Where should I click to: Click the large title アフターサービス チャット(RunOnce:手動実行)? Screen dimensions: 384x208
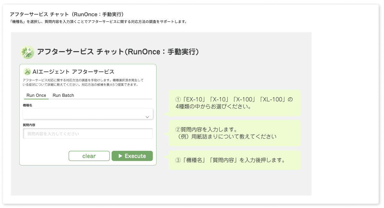[x=118, y=52]
